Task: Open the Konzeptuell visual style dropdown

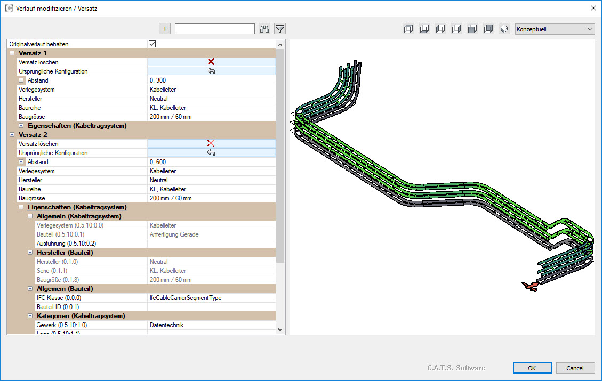Action: [555, 29]
